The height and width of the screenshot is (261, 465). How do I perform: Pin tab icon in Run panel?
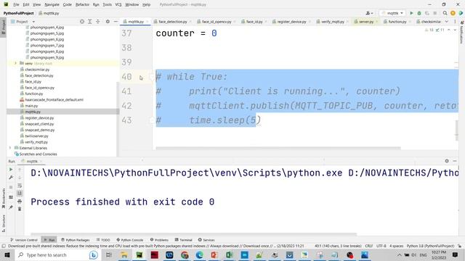[11, 207]
